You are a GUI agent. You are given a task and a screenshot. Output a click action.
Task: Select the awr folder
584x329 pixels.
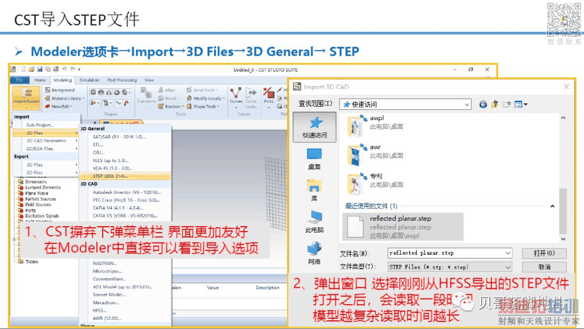coord(375,155)
